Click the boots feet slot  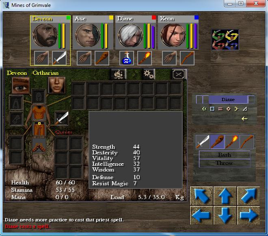tap(39, 145)
